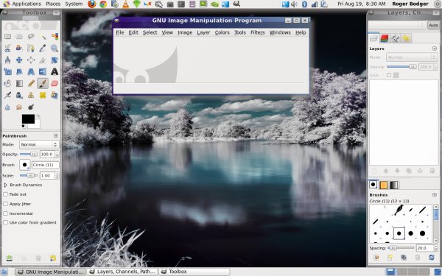Screen dimensions: 442x276
Task: Open VLC from the top panel
Action: click(126, 4)
